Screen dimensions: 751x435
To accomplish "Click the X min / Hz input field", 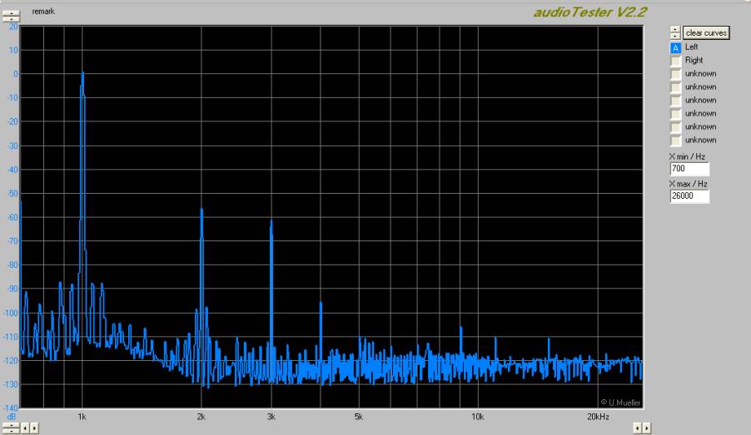I will tap(689, 169).
